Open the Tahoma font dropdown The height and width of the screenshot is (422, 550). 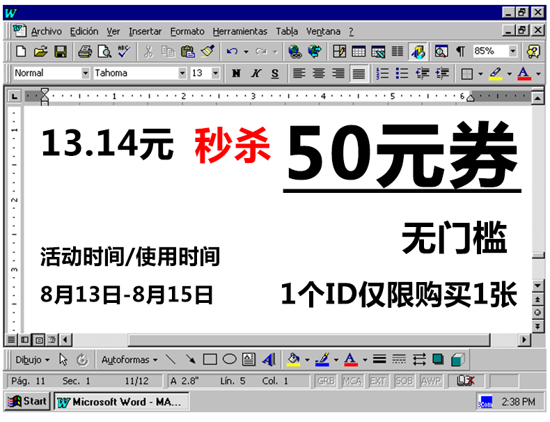point(182,73)
